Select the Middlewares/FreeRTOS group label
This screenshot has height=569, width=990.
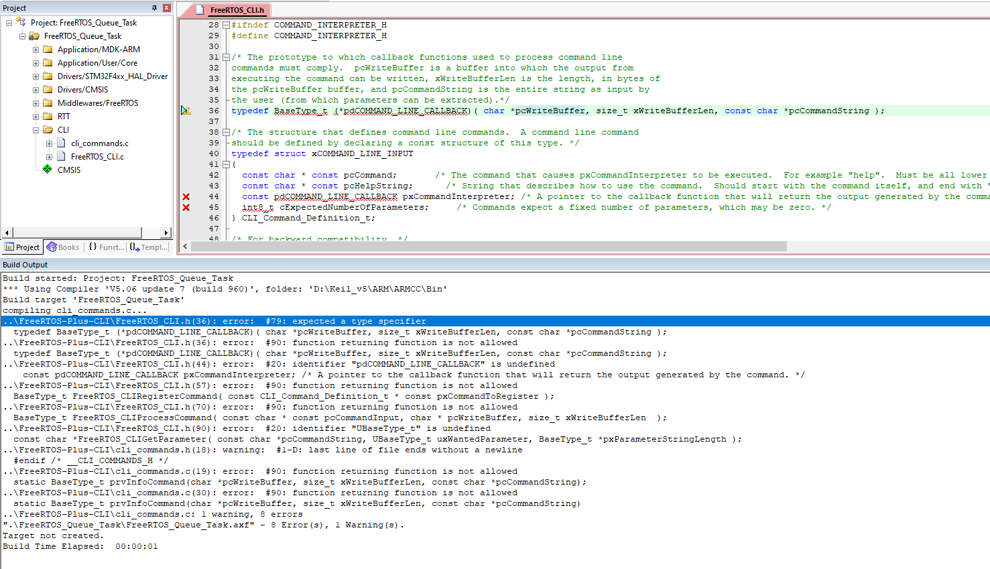[98, 103]
